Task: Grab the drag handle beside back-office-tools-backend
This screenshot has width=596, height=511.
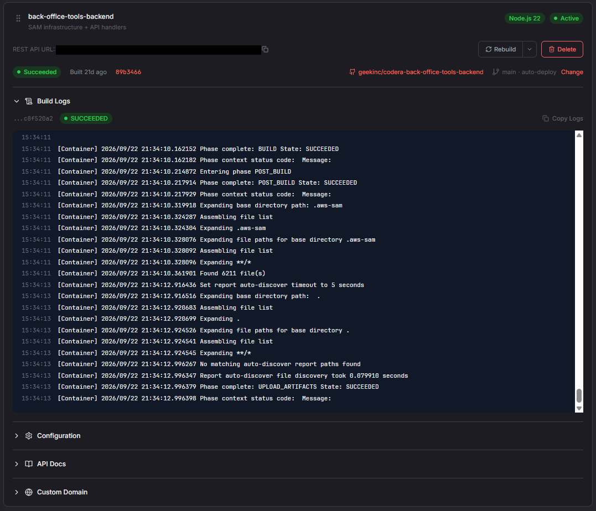Action: [x=18, y=18]
